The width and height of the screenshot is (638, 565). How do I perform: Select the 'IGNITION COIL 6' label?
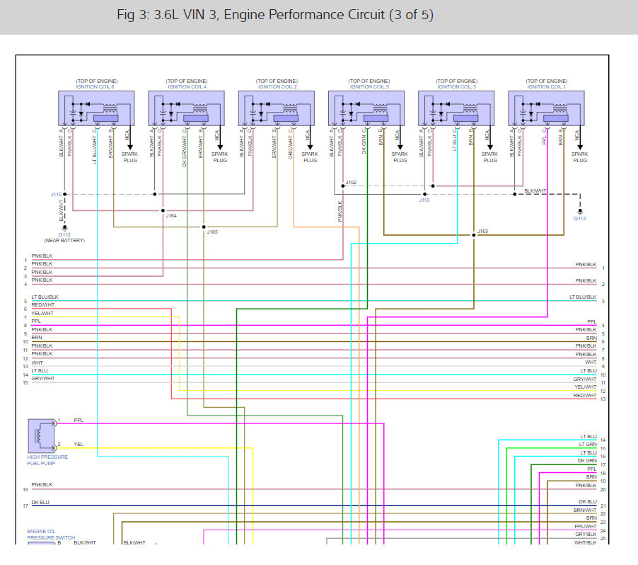[95, 87]
